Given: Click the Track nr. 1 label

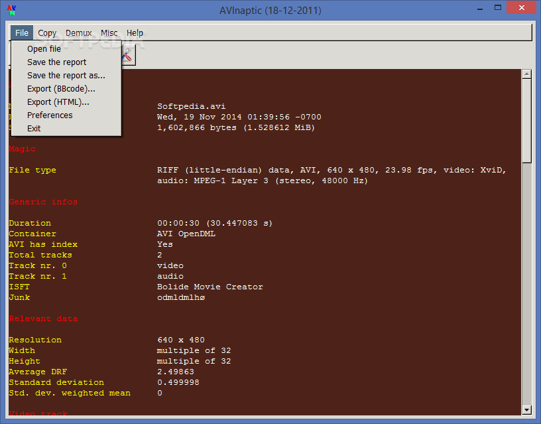Looking at the screenshot, I should (x=38, y=276).
